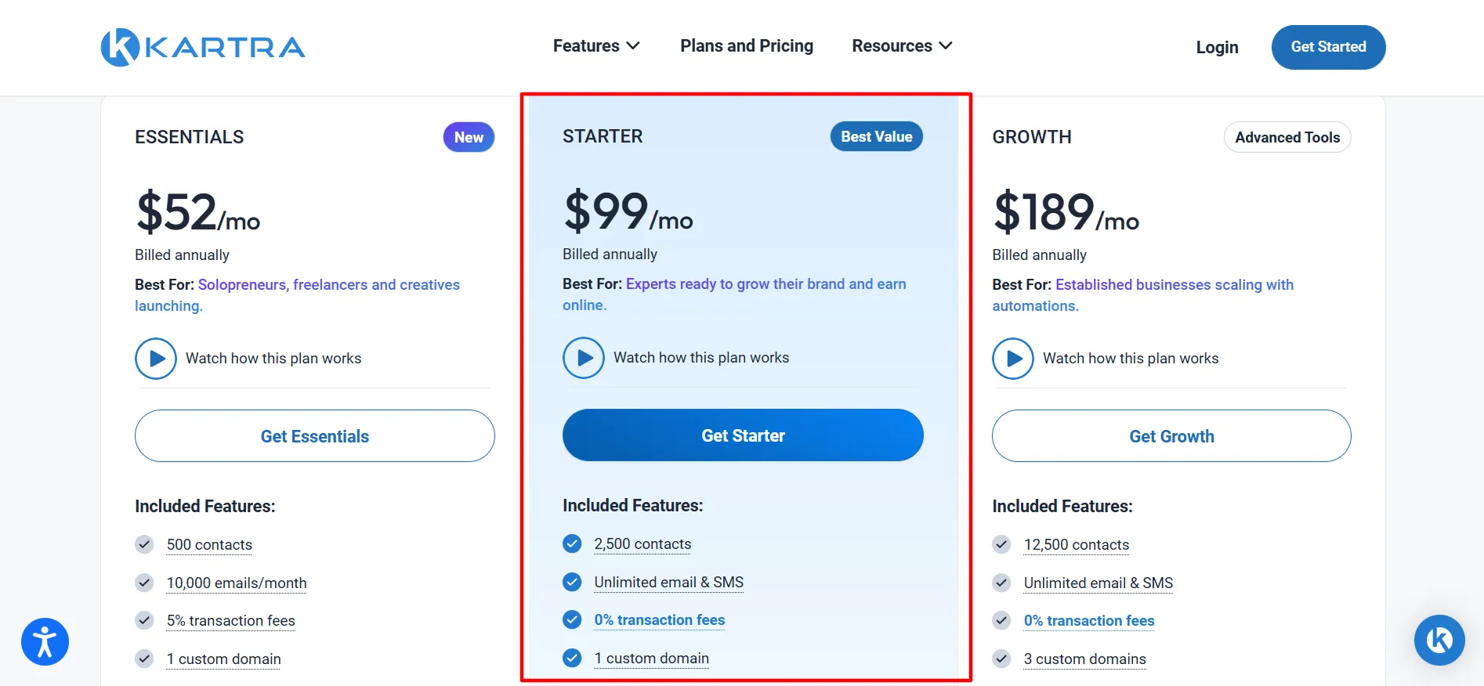Open the Plans and Pricing page
Image resolution: width=1484 pixels, height=686 pixels.
747,46
